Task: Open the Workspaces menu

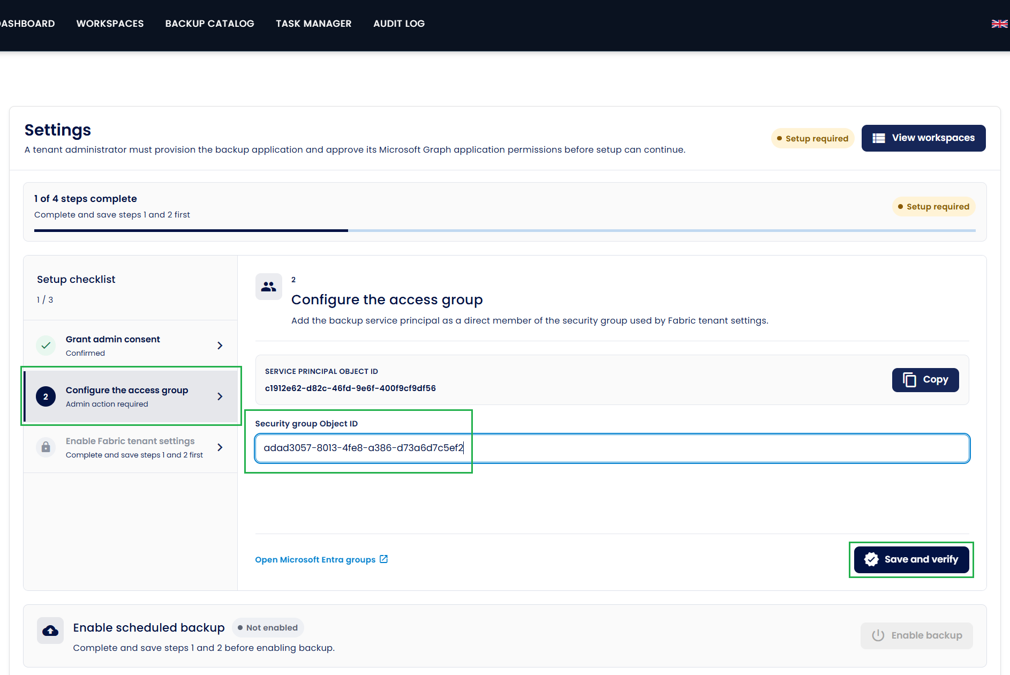Action: click(110, 24)
